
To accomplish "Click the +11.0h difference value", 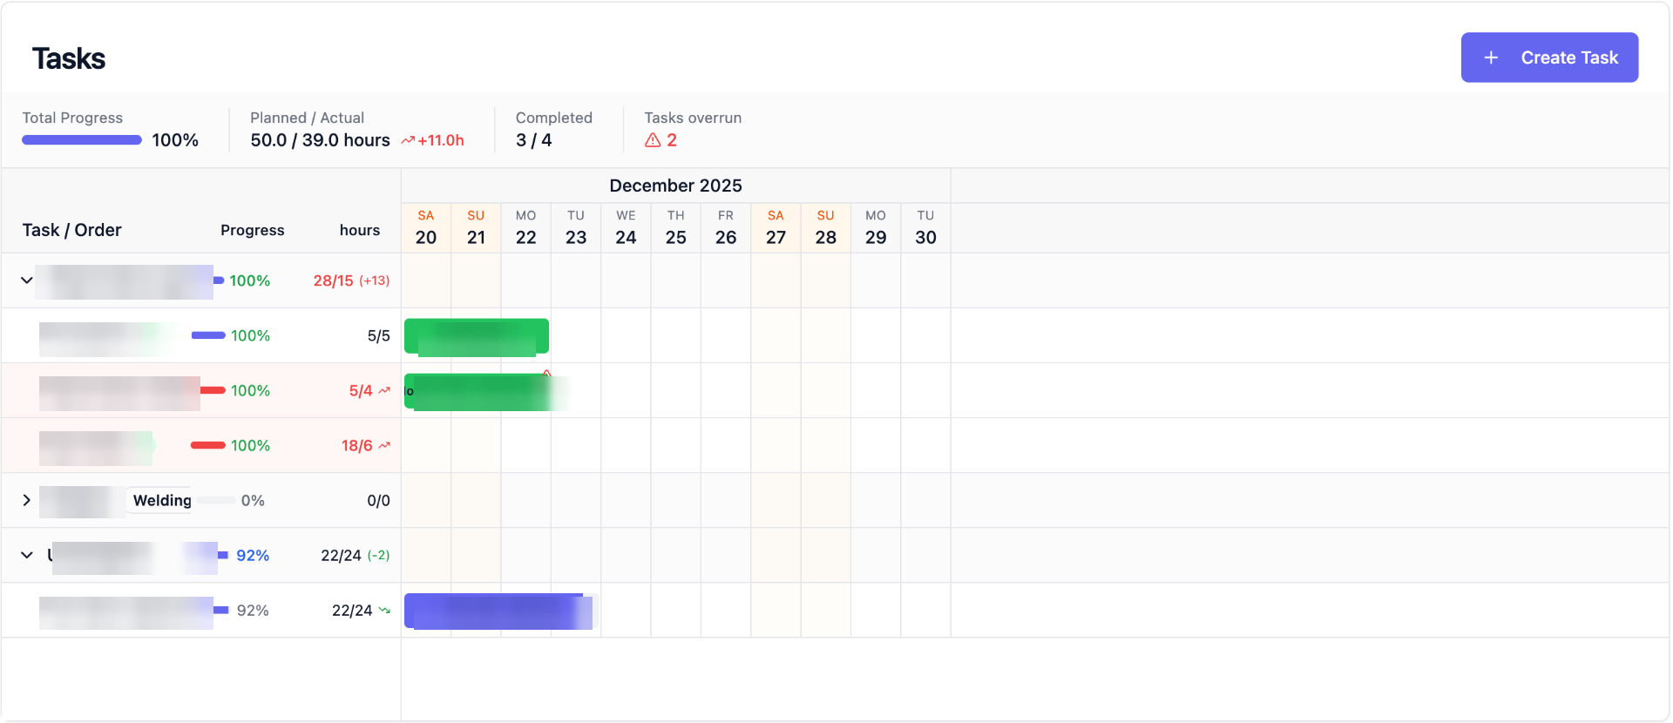I will point(441,140).
